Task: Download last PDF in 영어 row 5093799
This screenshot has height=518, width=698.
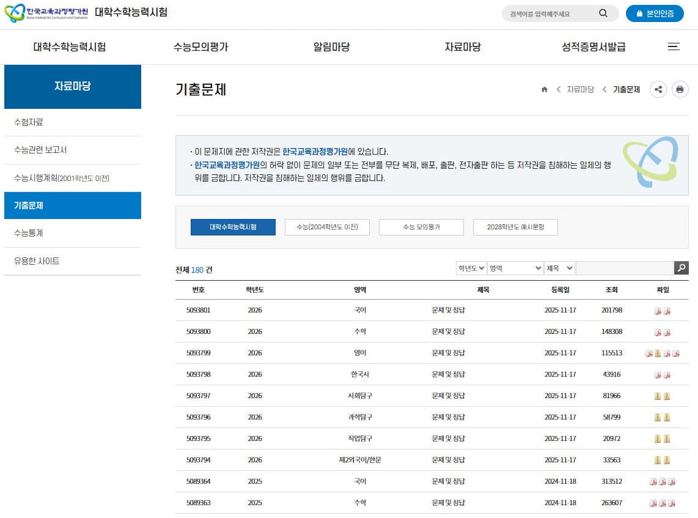Action: click(676, 353)
